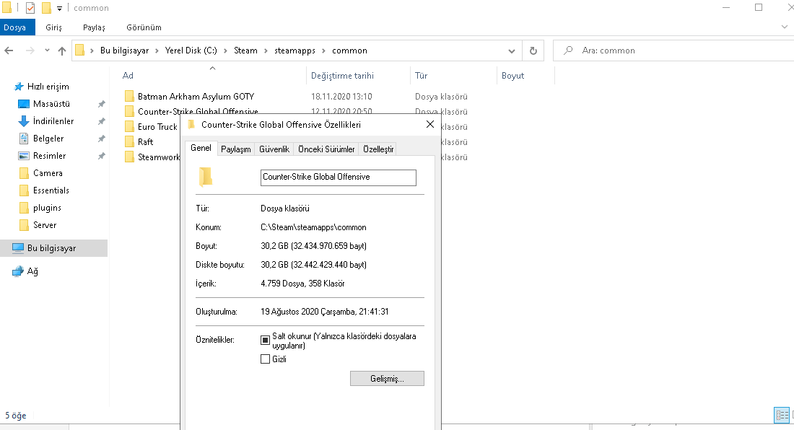Open the Özelleştir properties tab
The width and height of the screenshot is (794, 430).
point(378,149)
